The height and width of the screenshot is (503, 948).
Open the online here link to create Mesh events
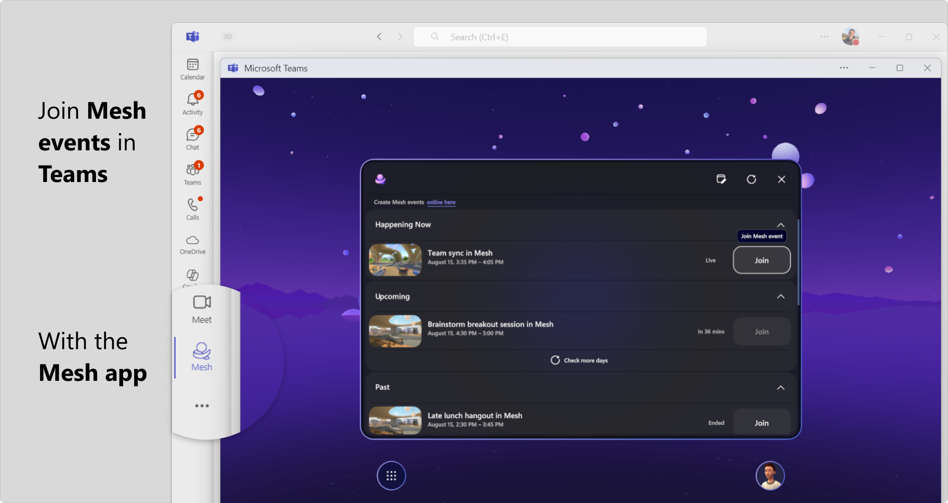click(441, 202)
